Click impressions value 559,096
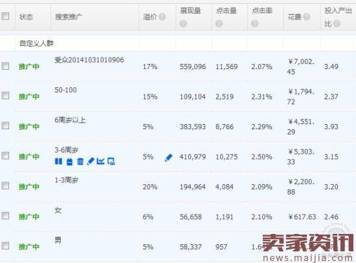Screen dimensions: 356x263 [x=193, y=67]
